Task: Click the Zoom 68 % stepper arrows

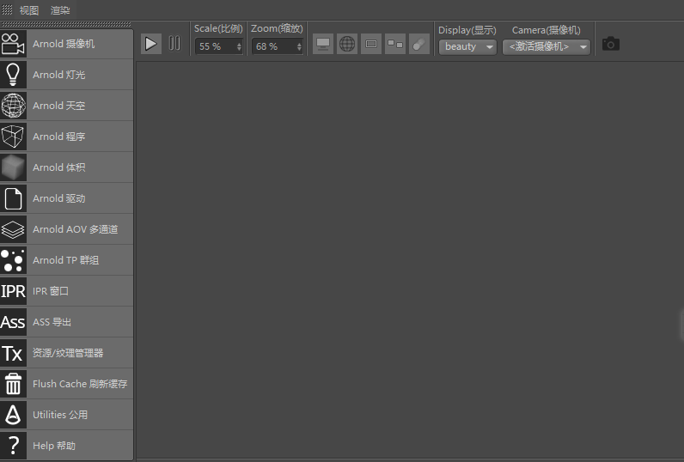Action: [x=299, y=46]
